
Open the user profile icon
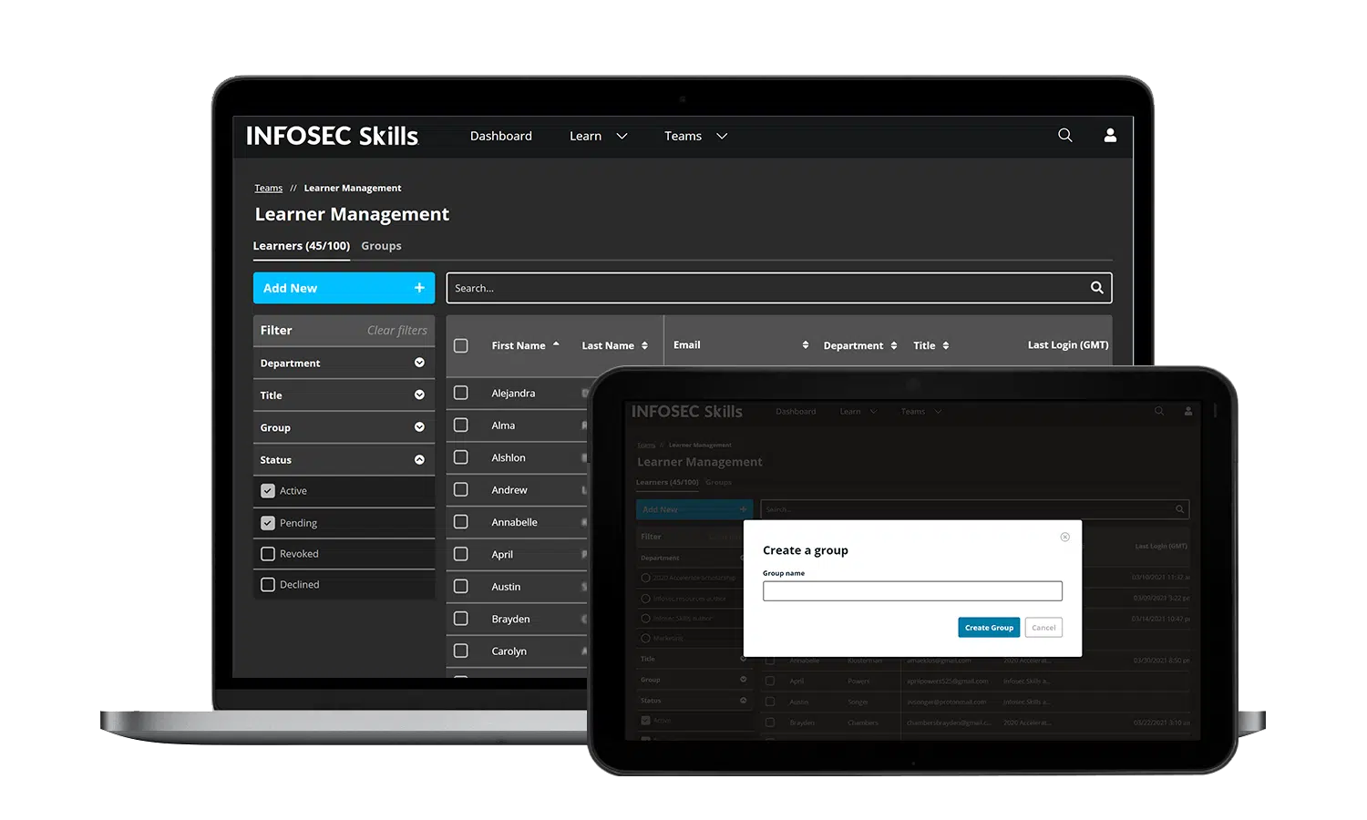[1110, 136]
